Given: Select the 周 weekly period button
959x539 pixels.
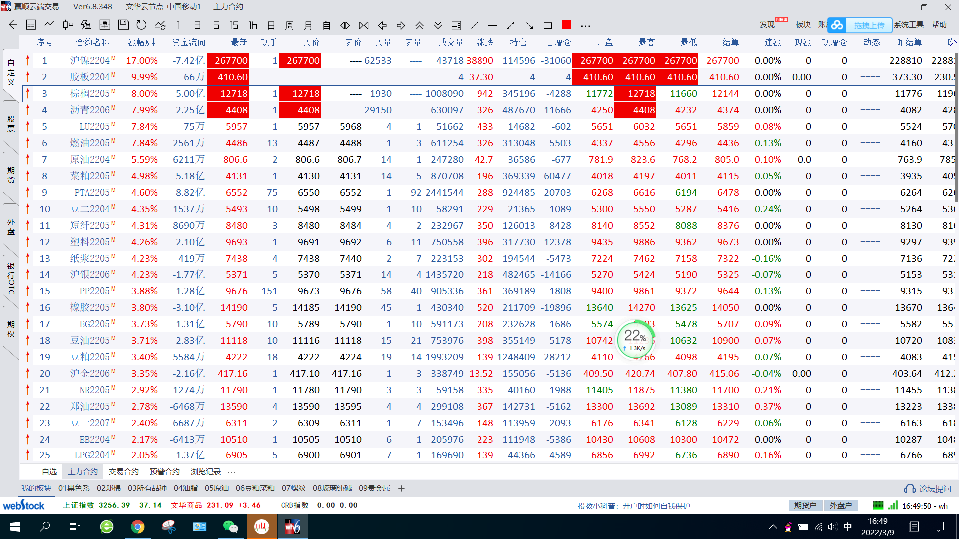Looking at the screenshot, I should pos(290,25).
